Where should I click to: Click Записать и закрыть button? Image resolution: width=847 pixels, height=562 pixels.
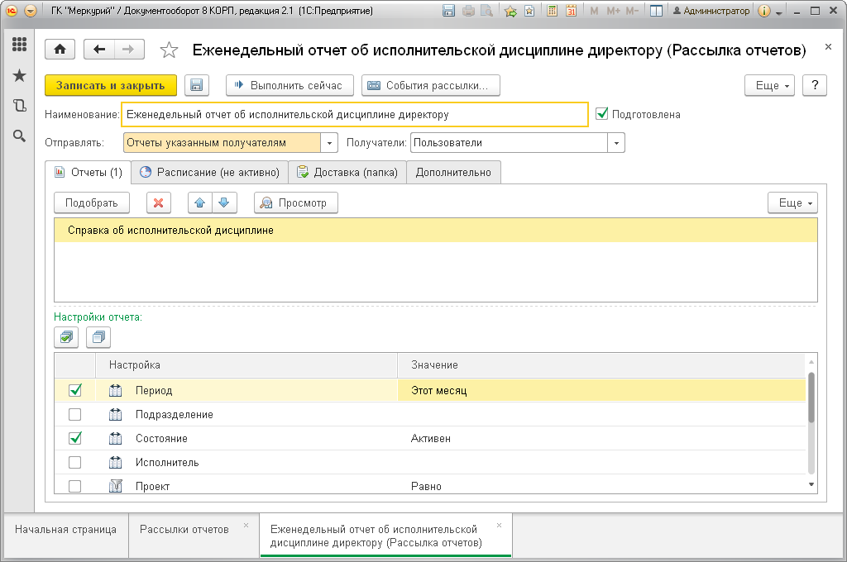(x=111, y=85)
